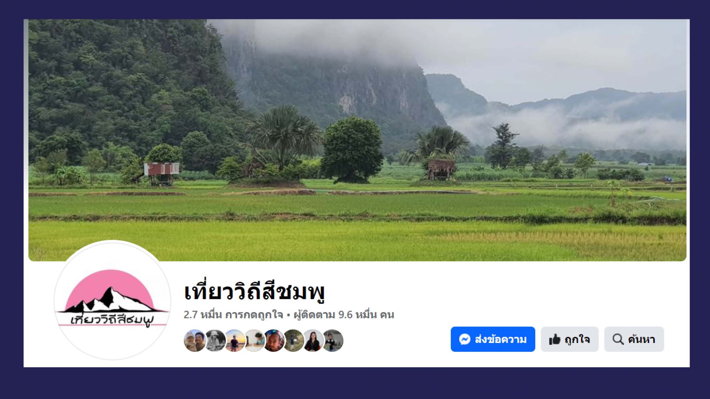Open follower avatar of person writing at table
This screenshot has width=710, height=399.
[x=254, y=340]
